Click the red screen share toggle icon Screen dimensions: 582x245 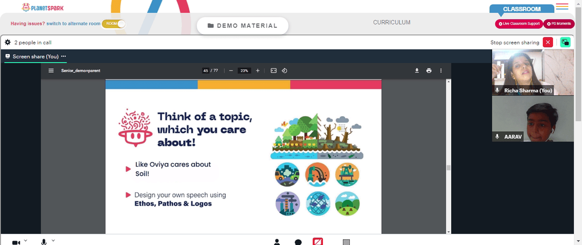(318, 242)
